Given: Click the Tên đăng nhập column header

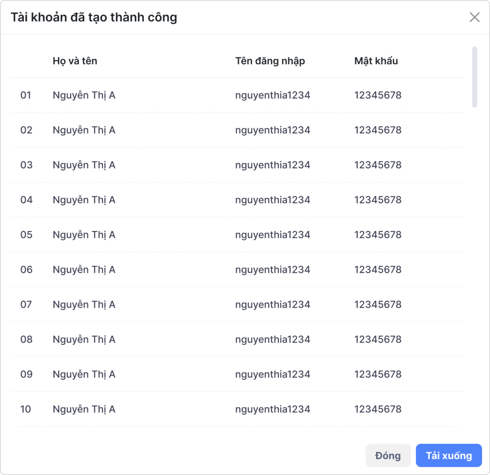Looking at the screenshot, I should coord(270,61).
